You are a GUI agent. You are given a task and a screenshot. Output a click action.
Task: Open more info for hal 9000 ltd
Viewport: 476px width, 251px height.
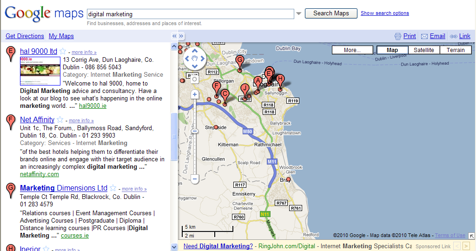pyautogui.click(x=84, y=52)
